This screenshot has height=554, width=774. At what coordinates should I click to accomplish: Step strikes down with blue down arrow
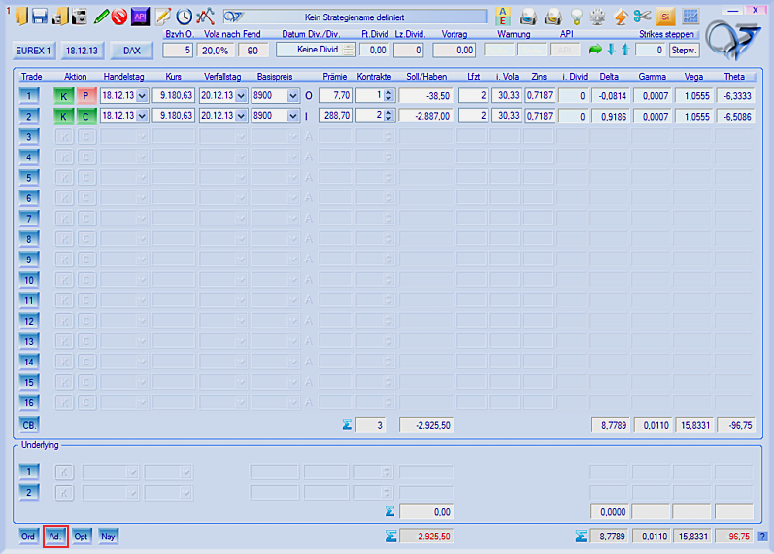(611, 50)
